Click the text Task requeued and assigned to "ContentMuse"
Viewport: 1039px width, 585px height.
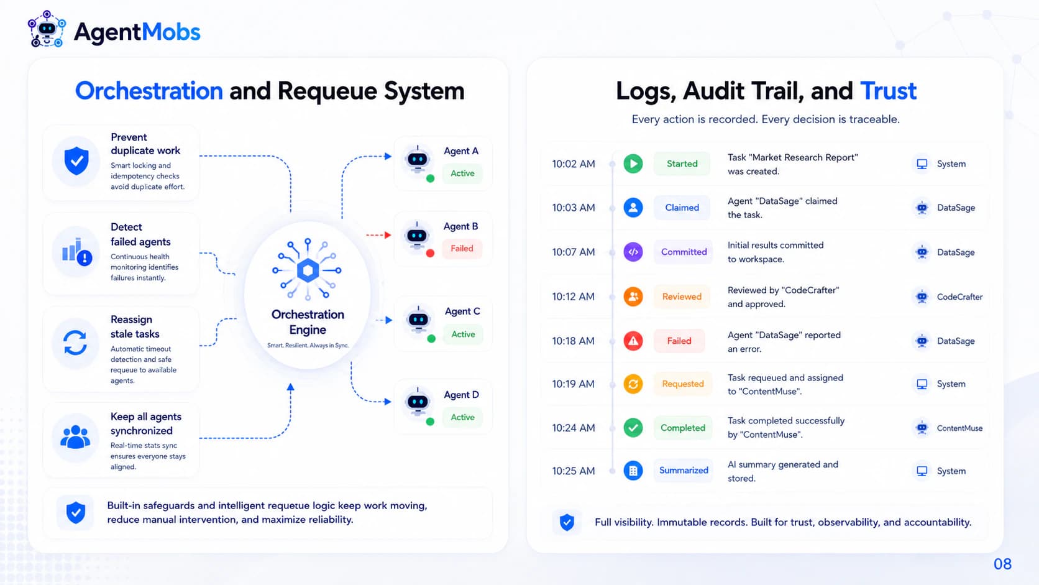785,384
